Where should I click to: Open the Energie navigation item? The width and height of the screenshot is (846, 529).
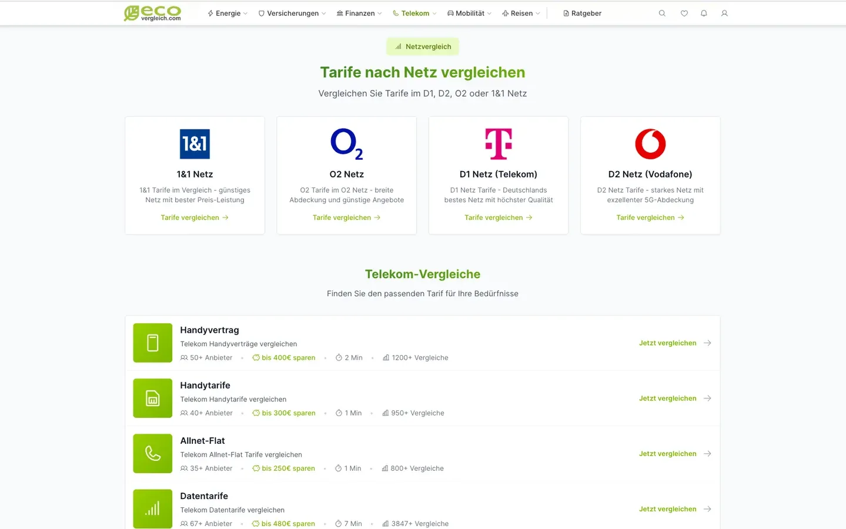click(228, 14)
